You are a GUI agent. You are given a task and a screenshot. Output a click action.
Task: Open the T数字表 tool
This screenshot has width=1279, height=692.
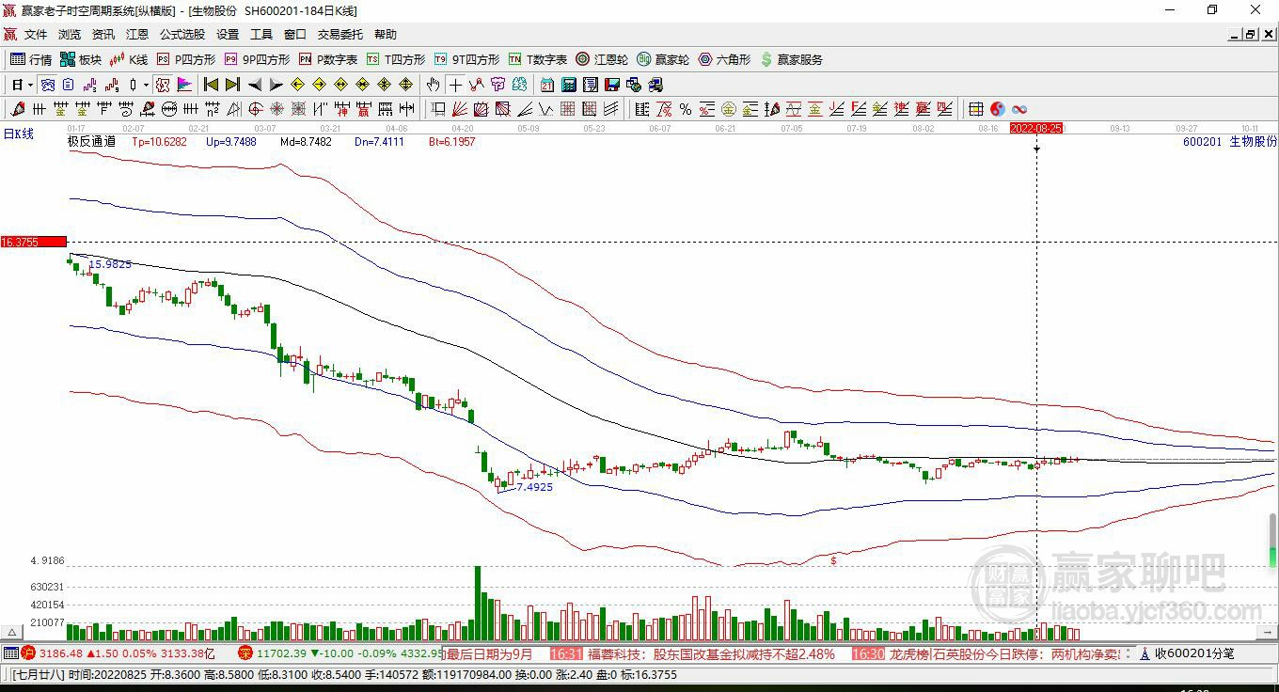click(538, 59)
